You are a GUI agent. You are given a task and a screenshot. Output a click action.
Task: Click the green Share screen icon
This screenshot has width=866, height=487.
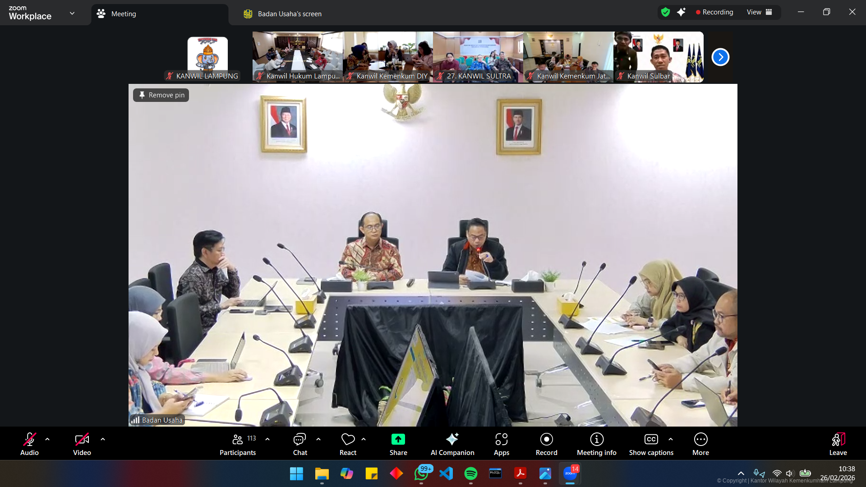coord(398,439)
